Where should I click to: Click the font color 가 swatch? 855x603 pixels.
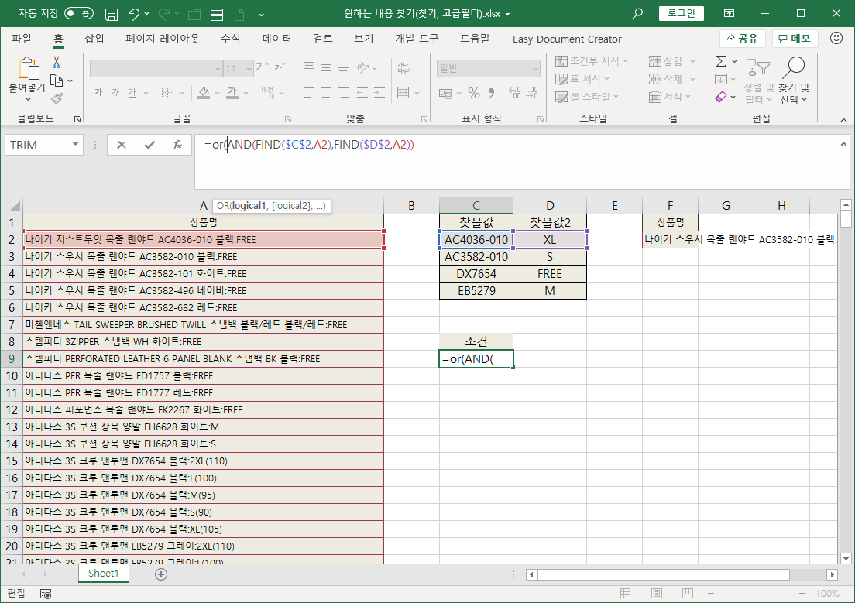tap(233, 93)
